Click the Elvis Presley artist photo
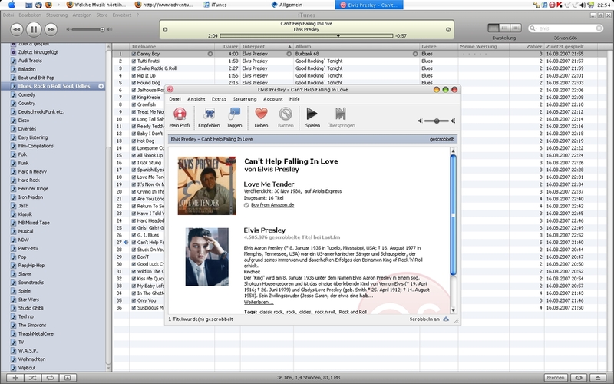The image size is (614, 384). click(206, 257)
